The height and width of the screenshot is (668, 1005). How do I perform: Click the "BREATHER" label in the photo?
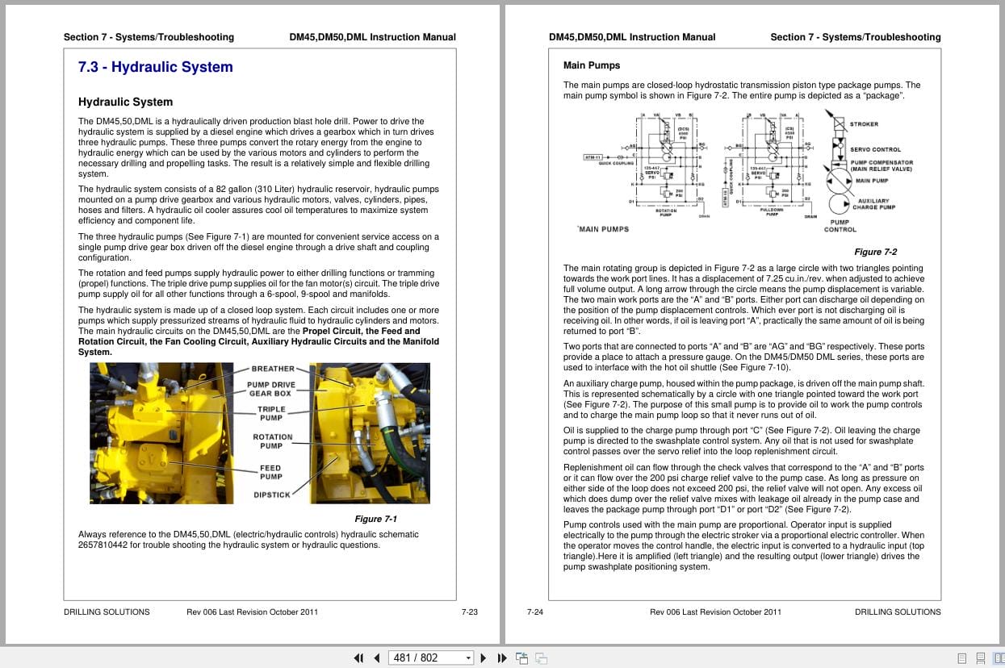(273, 369)
